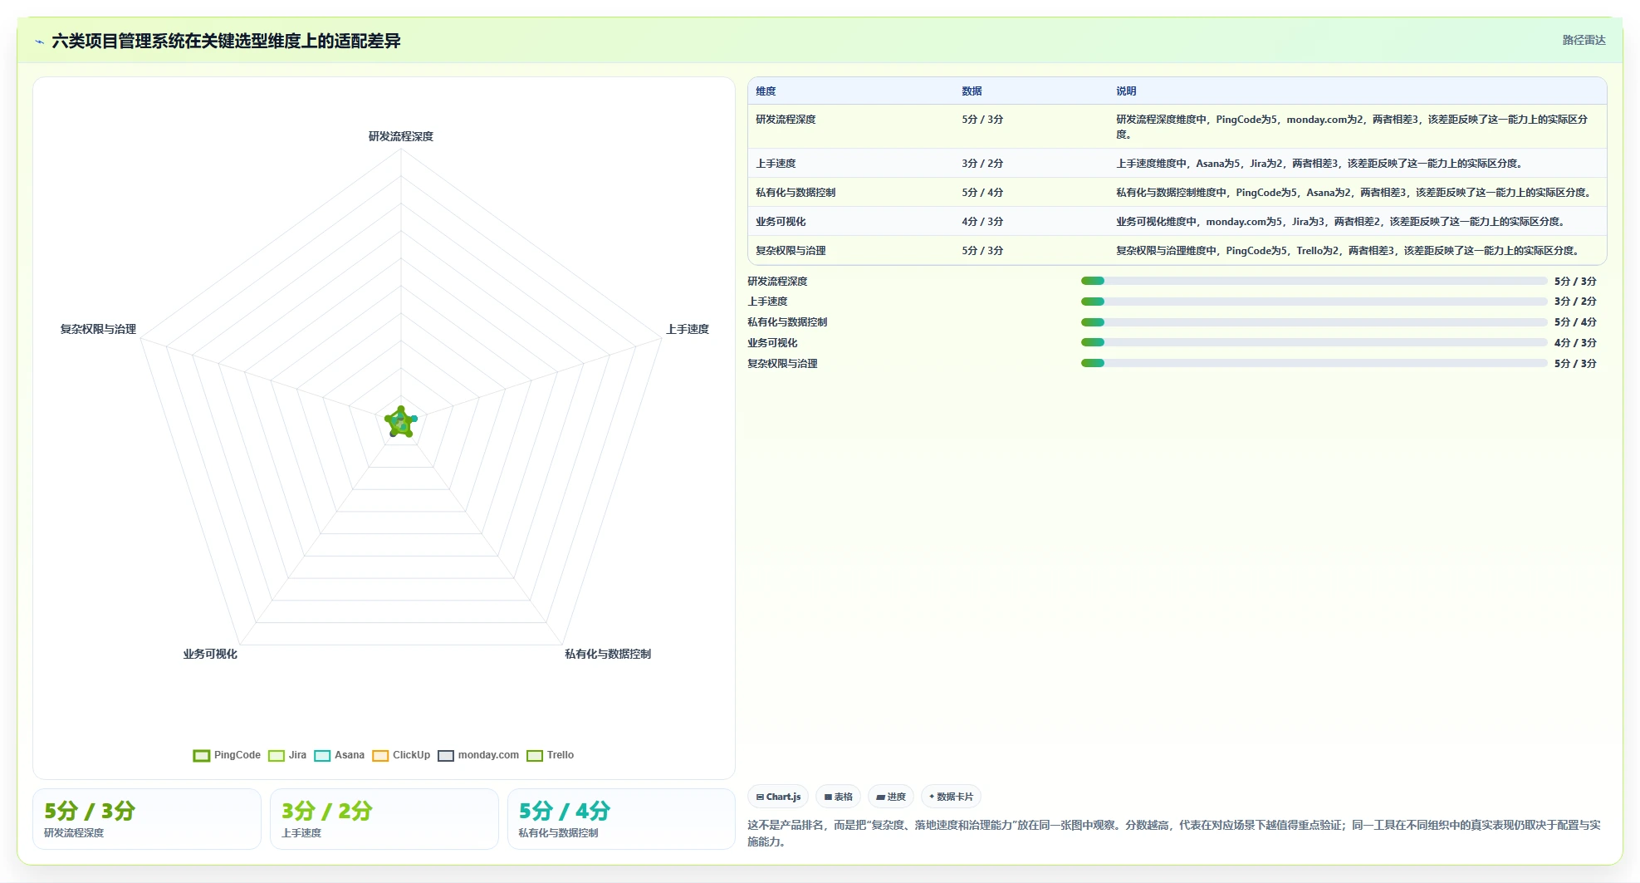Open the 研发流程深度 5分/3分 data card

[147, 819]
